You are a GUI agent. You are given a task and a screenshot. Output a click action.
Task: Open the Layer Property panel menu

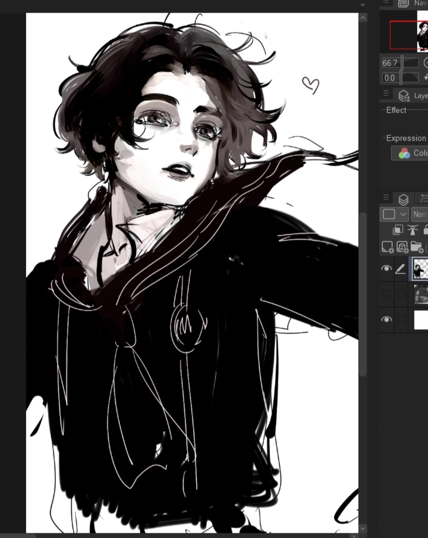tap(386, 93)
